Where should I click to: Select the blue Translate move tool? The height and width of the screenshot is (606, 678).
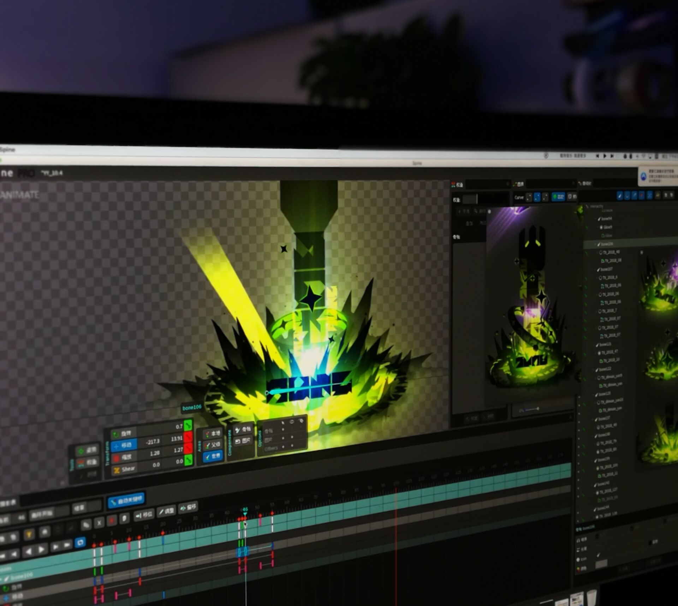coord(124,445)
